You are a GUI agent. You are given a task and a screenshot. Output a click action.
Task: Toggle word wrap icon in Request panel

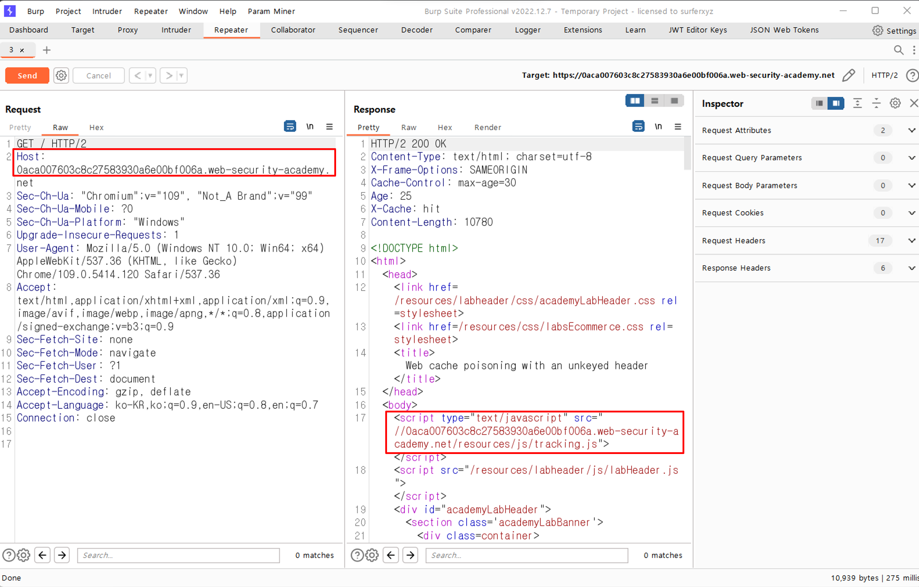(290, 126)
